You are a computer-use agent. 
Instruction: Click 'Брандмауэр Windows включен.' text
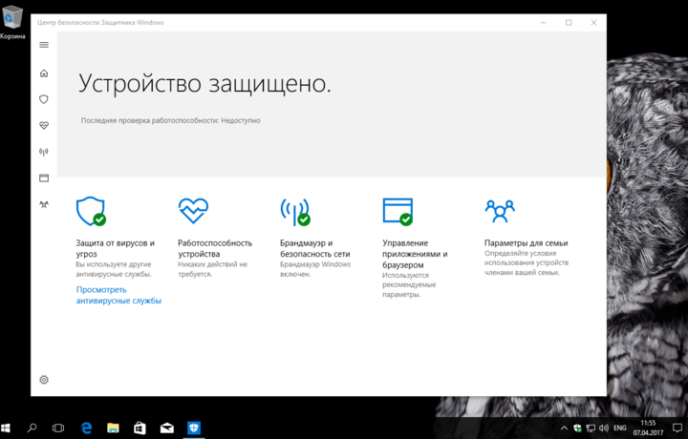pos(315,269)
